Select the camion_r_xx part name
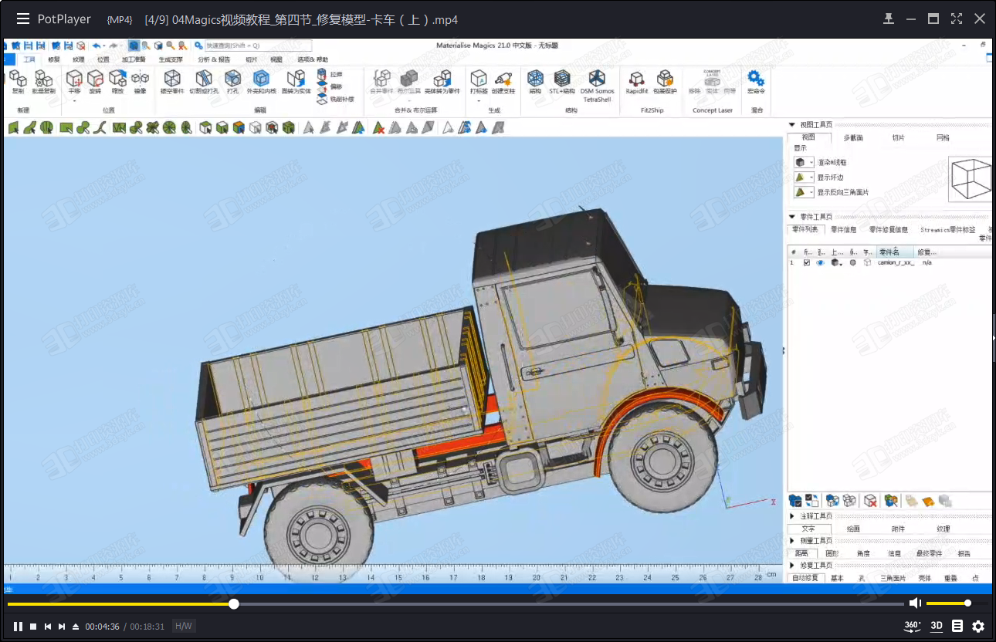 point(896,262)
